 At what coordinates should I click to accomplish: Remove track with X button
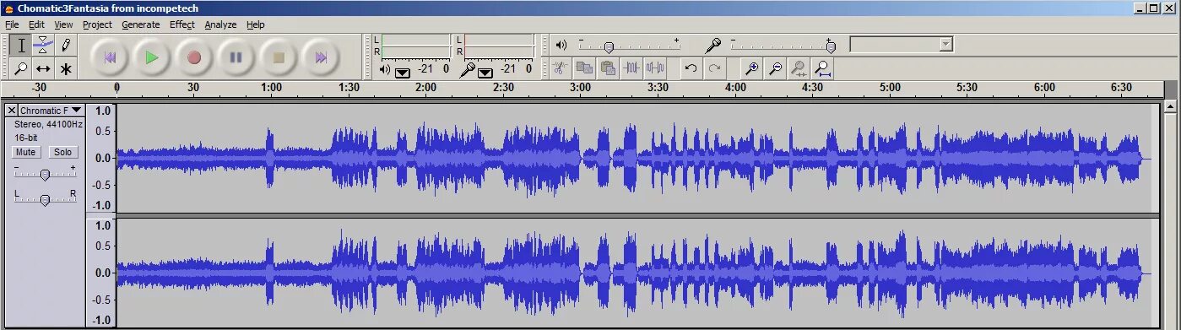11,110
